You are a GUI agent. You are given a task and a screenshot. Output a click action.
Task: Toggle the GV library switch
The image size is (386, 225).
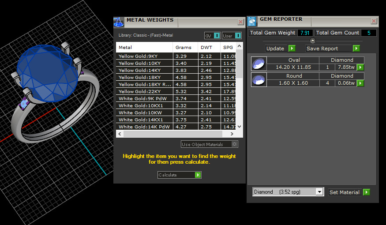pyautogui.click(x=217, y=36)
